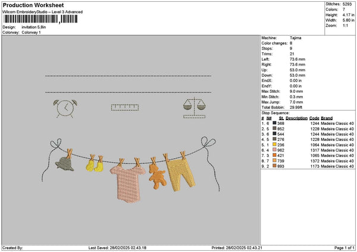The height and width of the screenshot is (252, 357).
Task: Click the 'EndY:' label
Action: (267, 86)
